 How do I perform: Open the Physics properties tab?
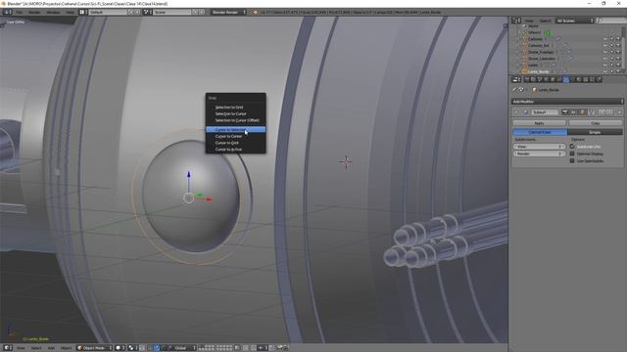click(x=599, y=79)
